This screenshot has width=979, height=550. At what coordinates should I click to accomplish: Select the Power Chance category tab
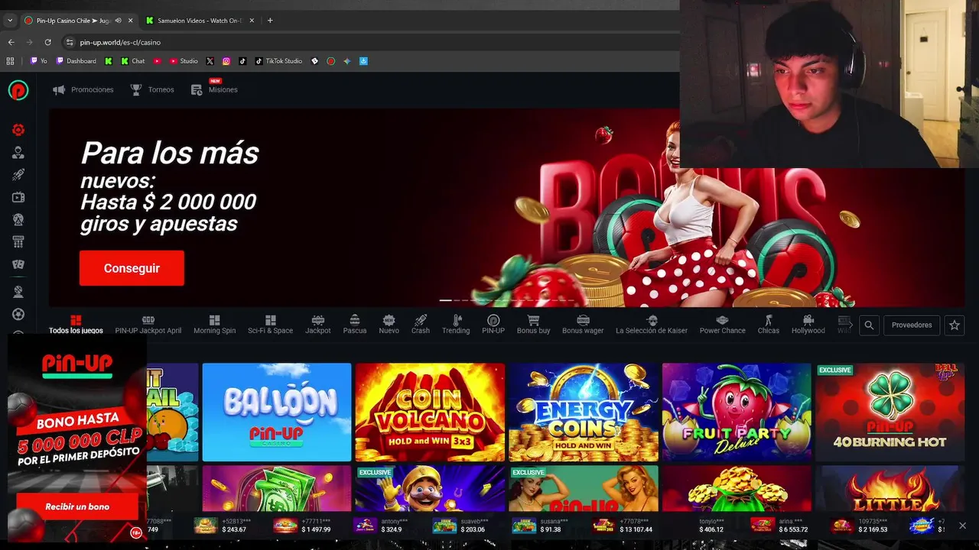[x=722, y=325]
